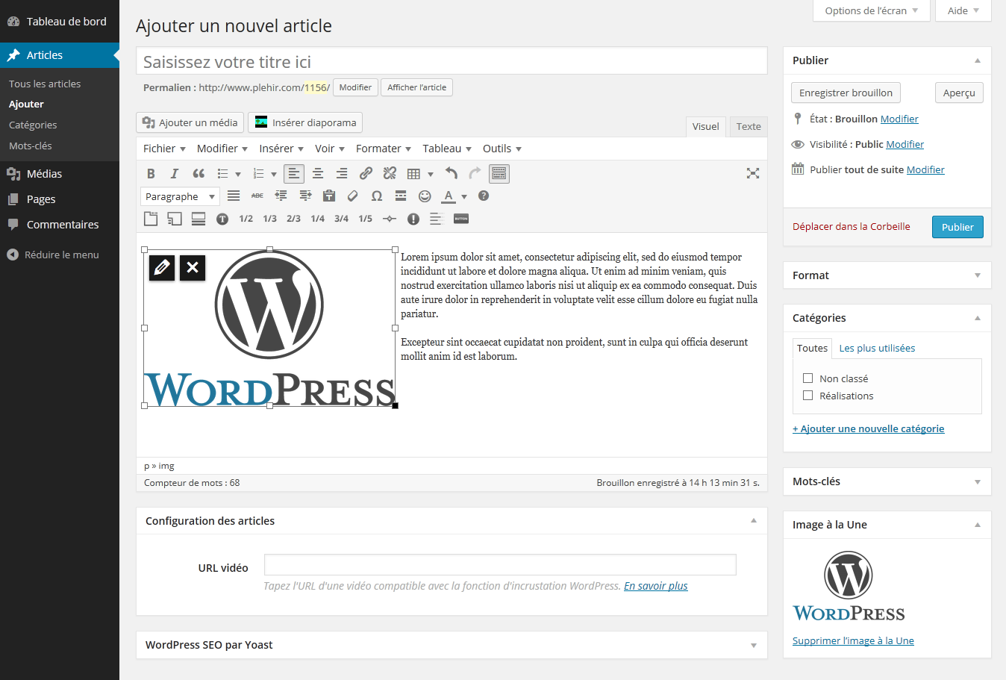Check the Réalisations category
The image size is (1006, 680).
[807, 395]
